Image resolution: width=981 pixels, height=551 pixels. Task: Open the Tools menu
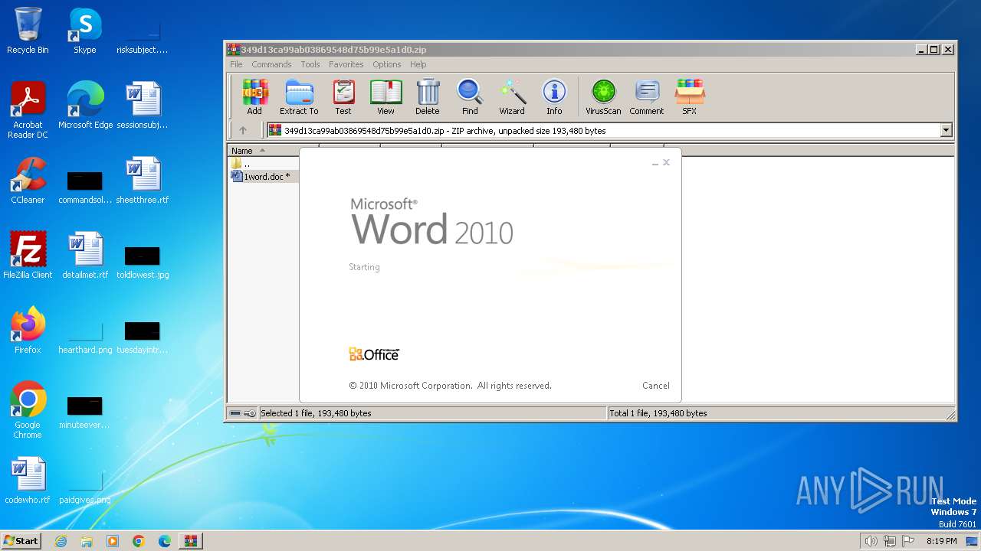pyautogui.click(x=310, y=64)
